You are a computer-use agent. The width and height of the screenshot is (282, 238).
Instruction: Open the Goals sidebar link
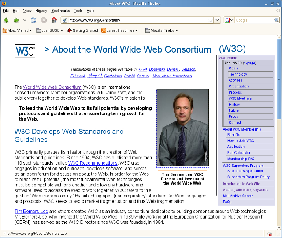pos(234,68)
